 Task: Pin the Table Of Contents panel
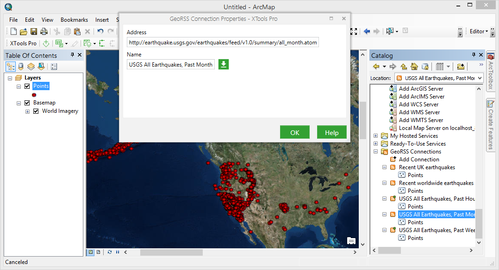(x=72, y=55)
